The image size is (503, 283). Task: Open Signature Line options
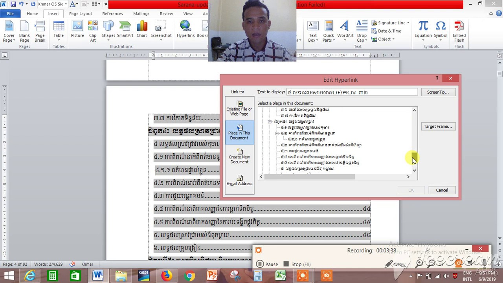pyautogui.click(x=390, y=23)
